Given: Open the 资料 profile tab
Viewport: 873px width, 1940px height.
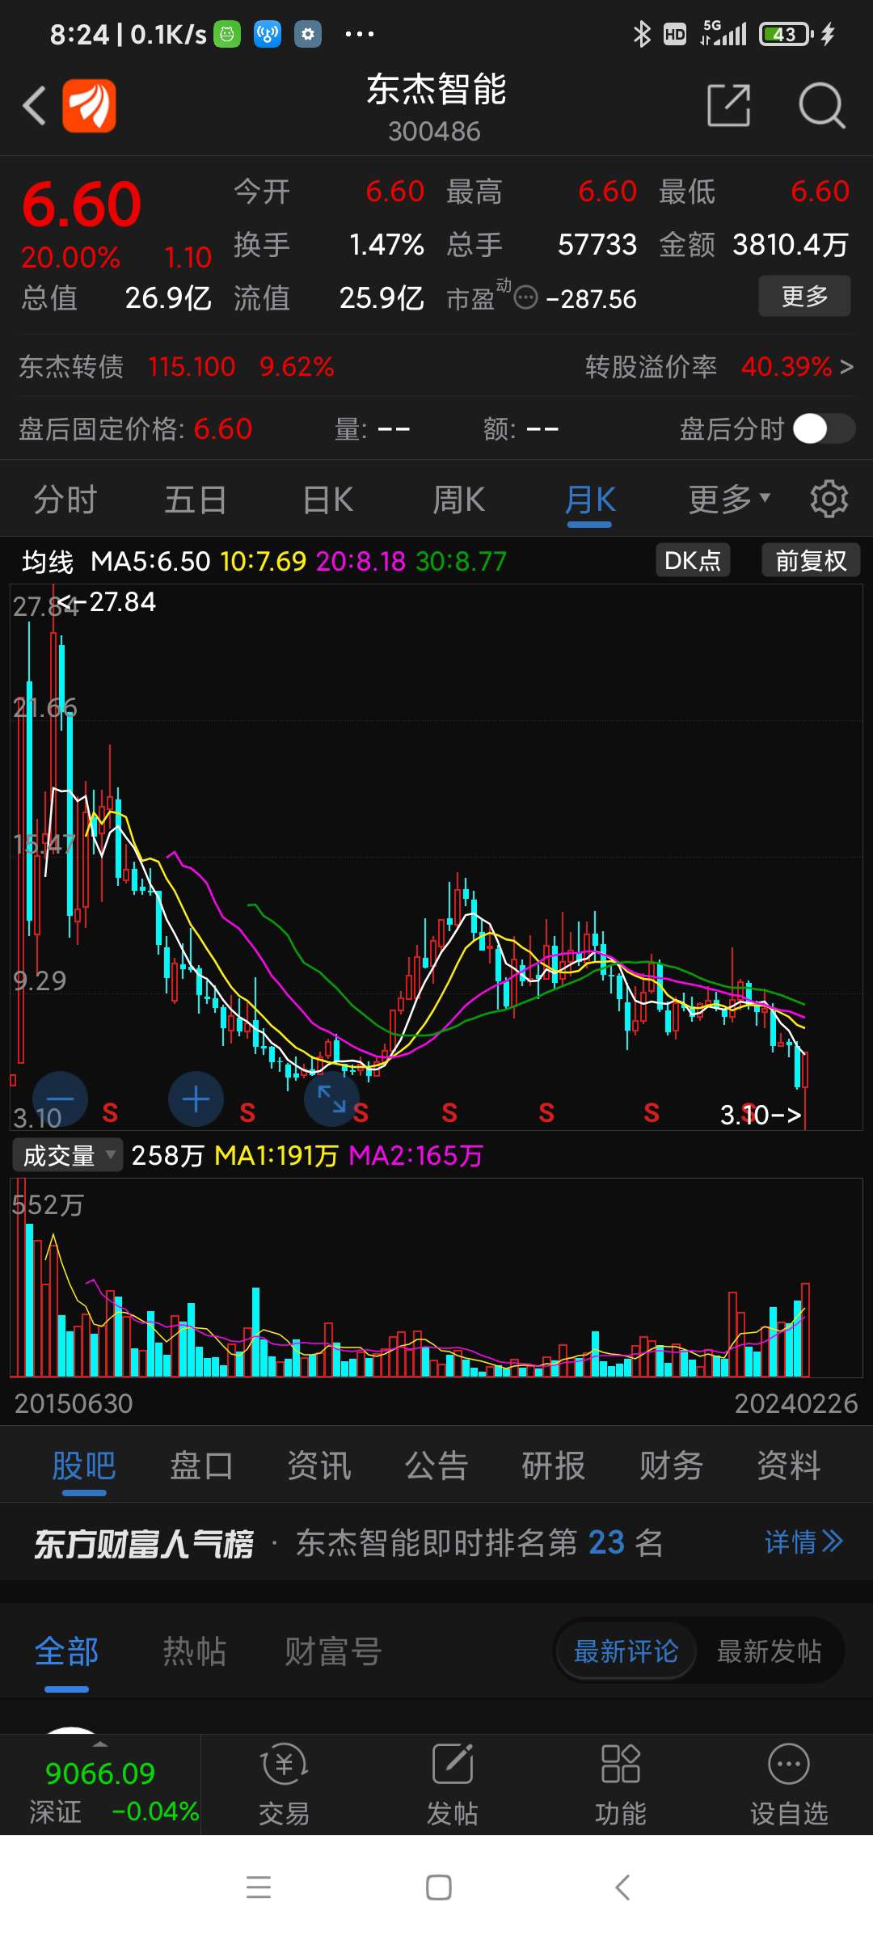Looking at the screenshot, I should (x=789, y=1466).
